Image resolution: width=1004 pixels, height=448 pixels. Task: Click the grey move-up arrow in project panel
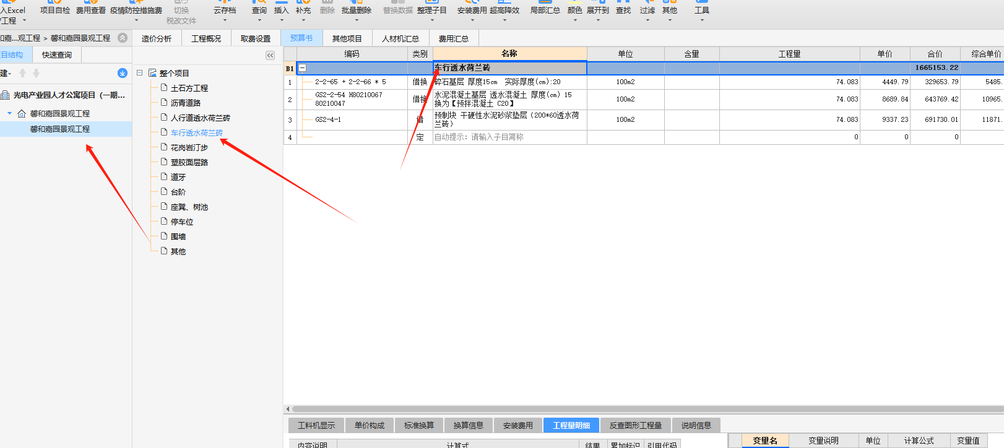[x=23, y=73]
